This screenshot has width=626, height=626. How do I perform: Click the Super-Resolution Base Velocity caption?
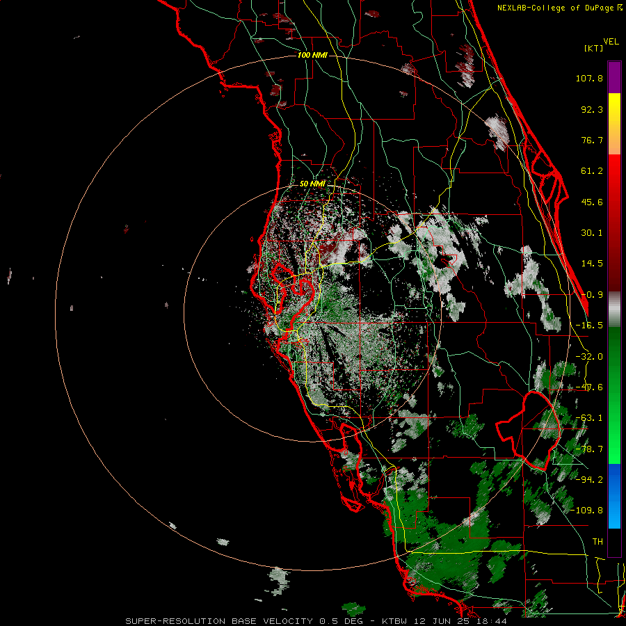pos(316,621)
